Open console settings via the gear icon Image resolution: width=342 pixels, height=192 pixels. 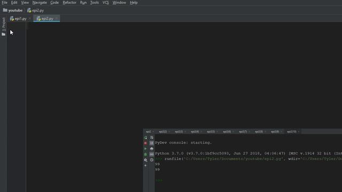(x=145, y=160)
